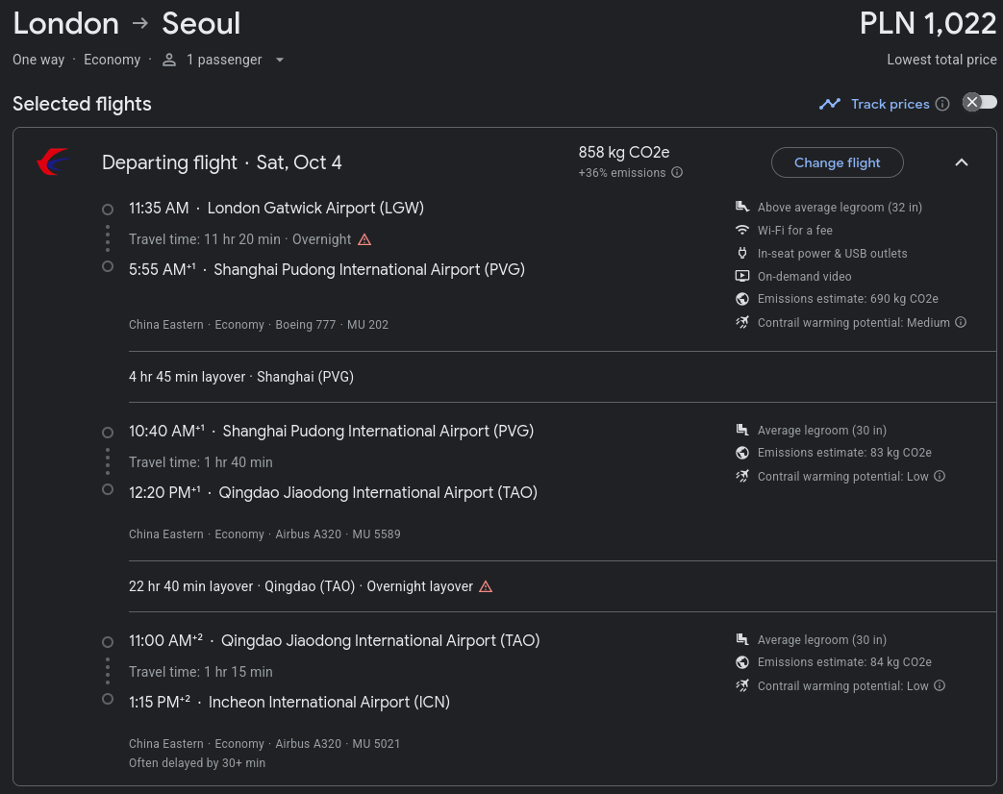Viewport: 1003px width, 794px height.
Task: Click the Track prices link text
Action: pyautogui.click(x=890, y=104)
